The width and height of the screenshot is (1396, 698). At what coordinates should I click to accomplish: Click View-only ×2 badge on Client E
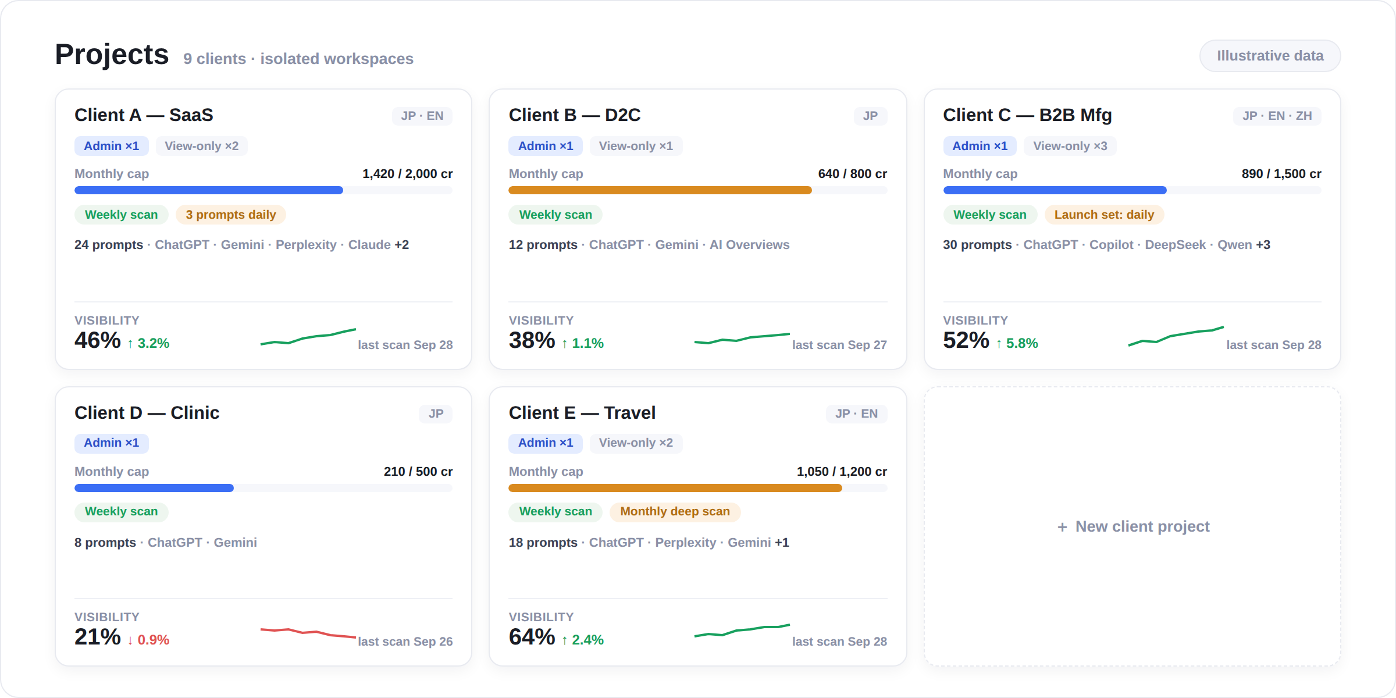pyautogui.click(x=636, y=443)
